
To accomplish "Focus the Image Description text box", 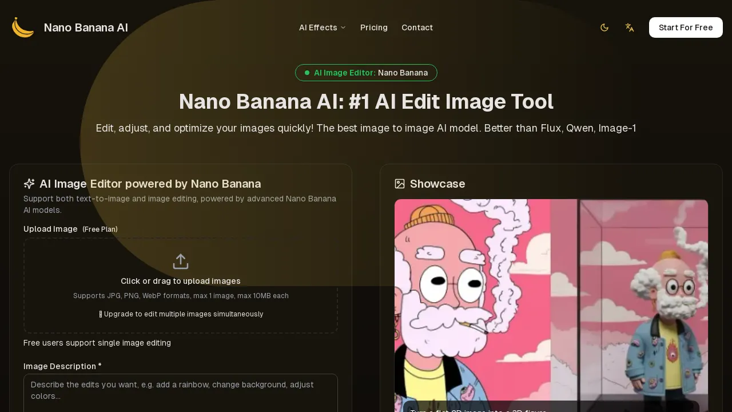I will coord(181,393).
